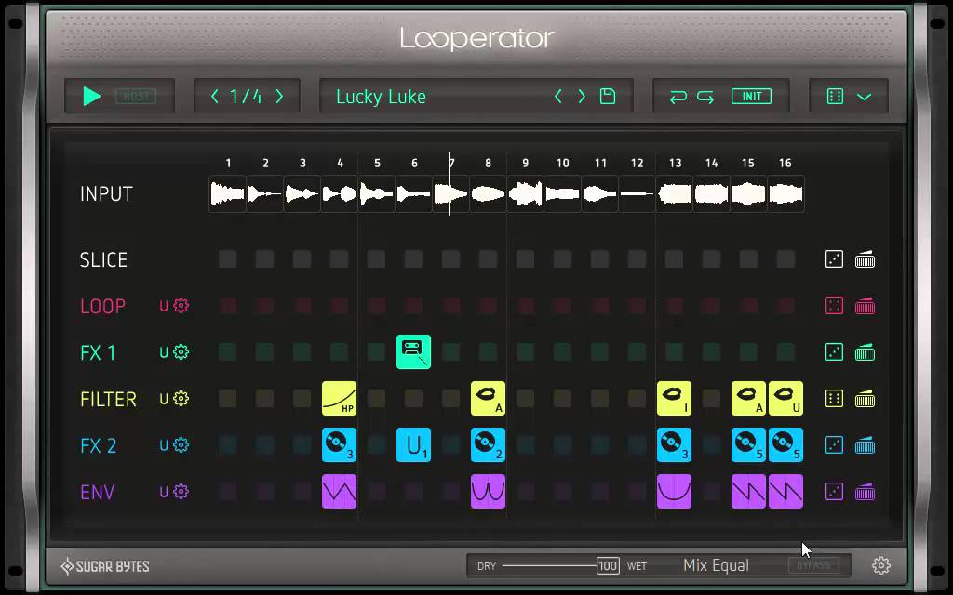Screen dimensions: 953x595
Task: Increase the 1/4 step length with the right arrow
Action: coord(279,96)
